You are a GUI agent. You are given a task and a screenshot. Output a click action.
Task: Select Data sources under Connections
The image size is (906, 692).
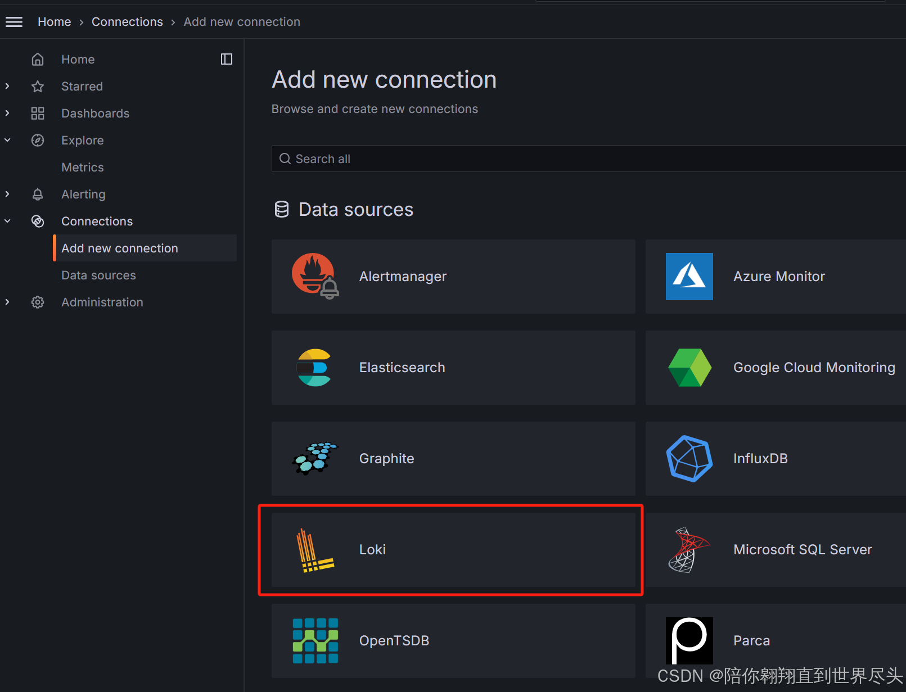coord(98,275)
